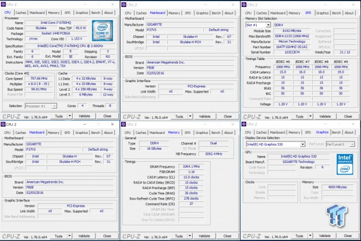
Task: Click the Close button in the Memory window
Action: 228,236
